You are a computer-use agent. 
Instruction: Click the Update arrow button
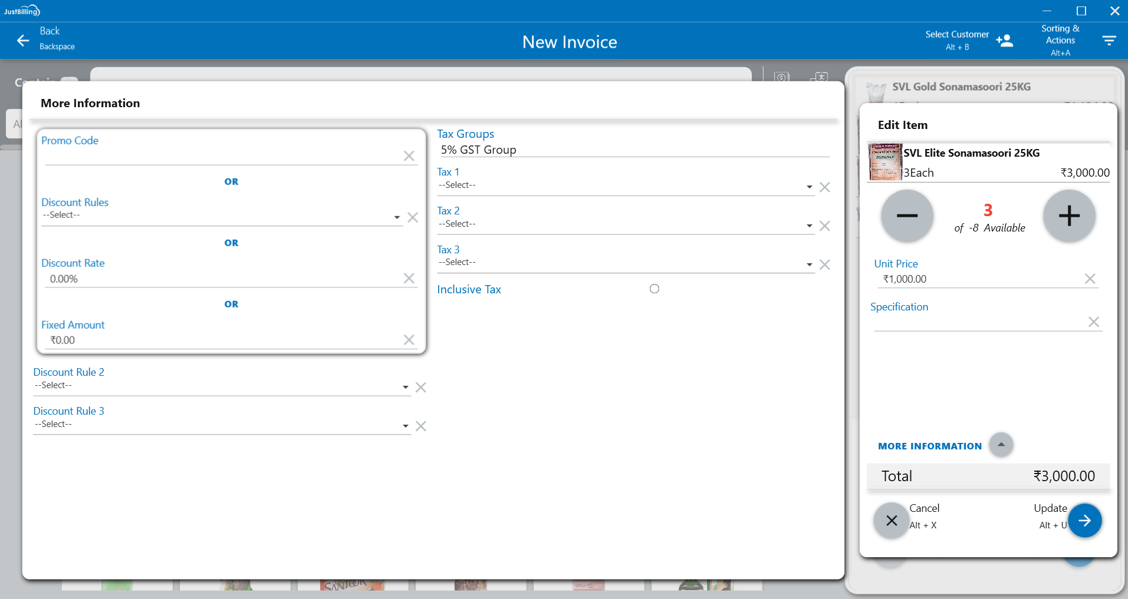[1084, 521]
